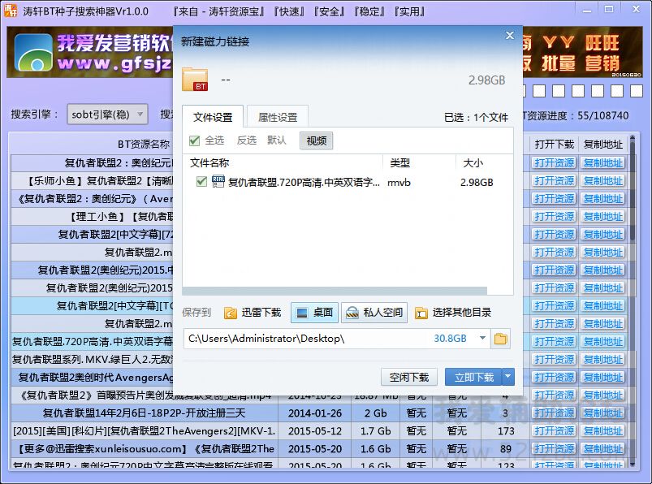Click 打开资源 for 【理工小鱼】 row
The height and width of the screenshot is (484, 652).
[x=555, y=217]
